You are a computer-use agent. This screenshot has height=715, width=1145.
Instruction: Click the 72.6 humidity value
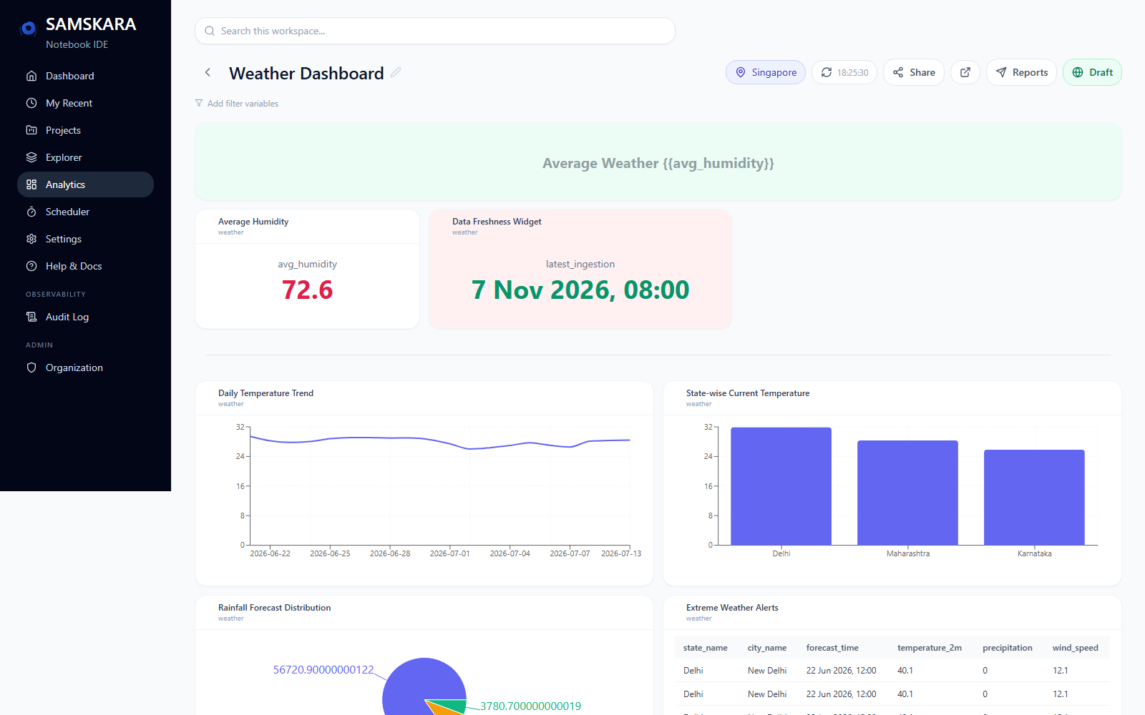coord(307,290)
